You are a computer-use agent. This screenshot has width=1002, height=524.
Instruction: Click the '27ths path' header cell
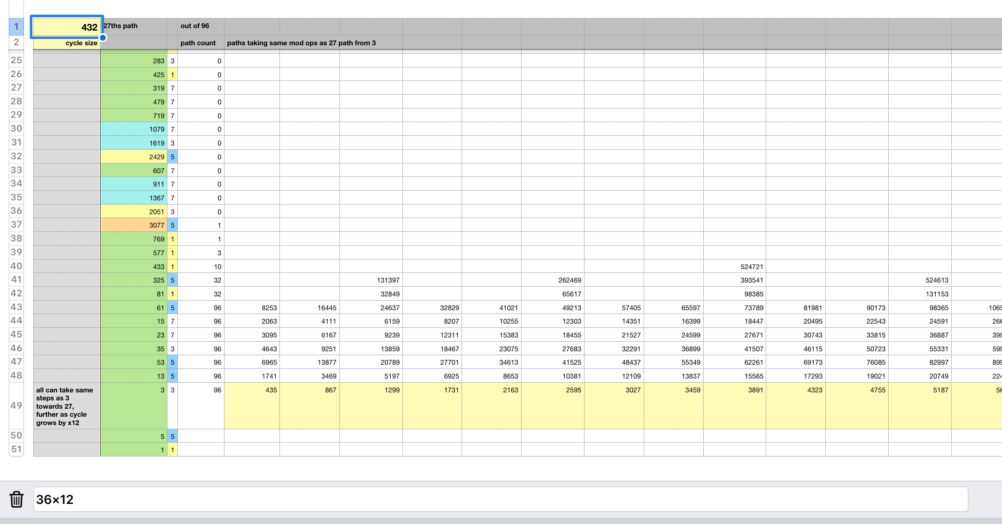click(133, 26)
